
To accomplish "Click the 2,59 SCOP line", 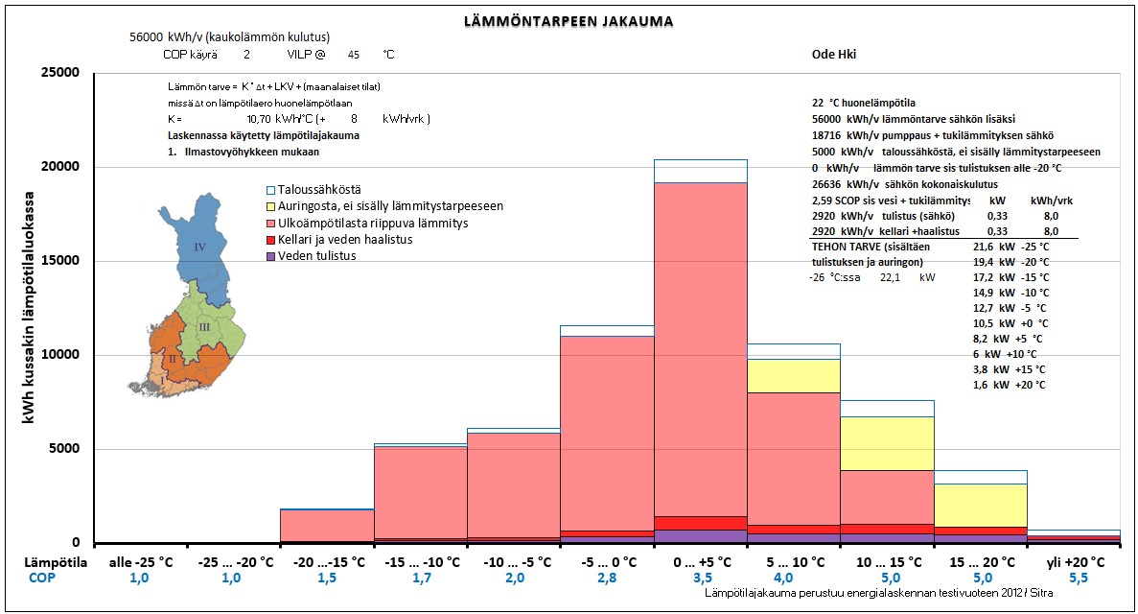I will click(x=891, y=201).
